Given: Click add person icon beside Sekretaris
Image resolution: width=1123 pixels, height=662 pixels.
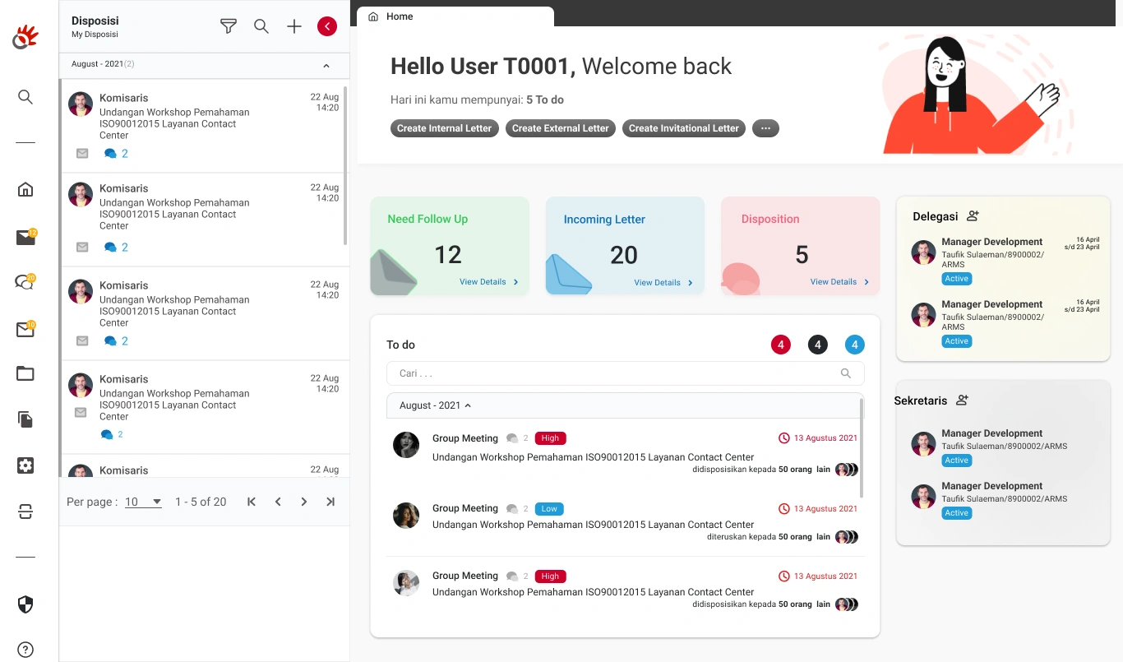Looking at the screenshot, I should [x=963, y=400].
